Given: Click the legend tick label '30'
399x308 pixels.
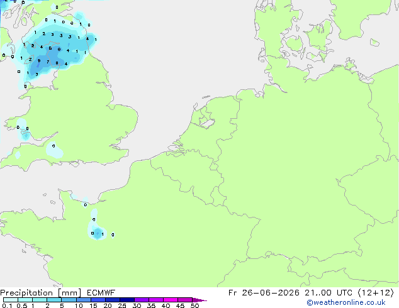Looking at the screenshot, I should tap(137, 305).
